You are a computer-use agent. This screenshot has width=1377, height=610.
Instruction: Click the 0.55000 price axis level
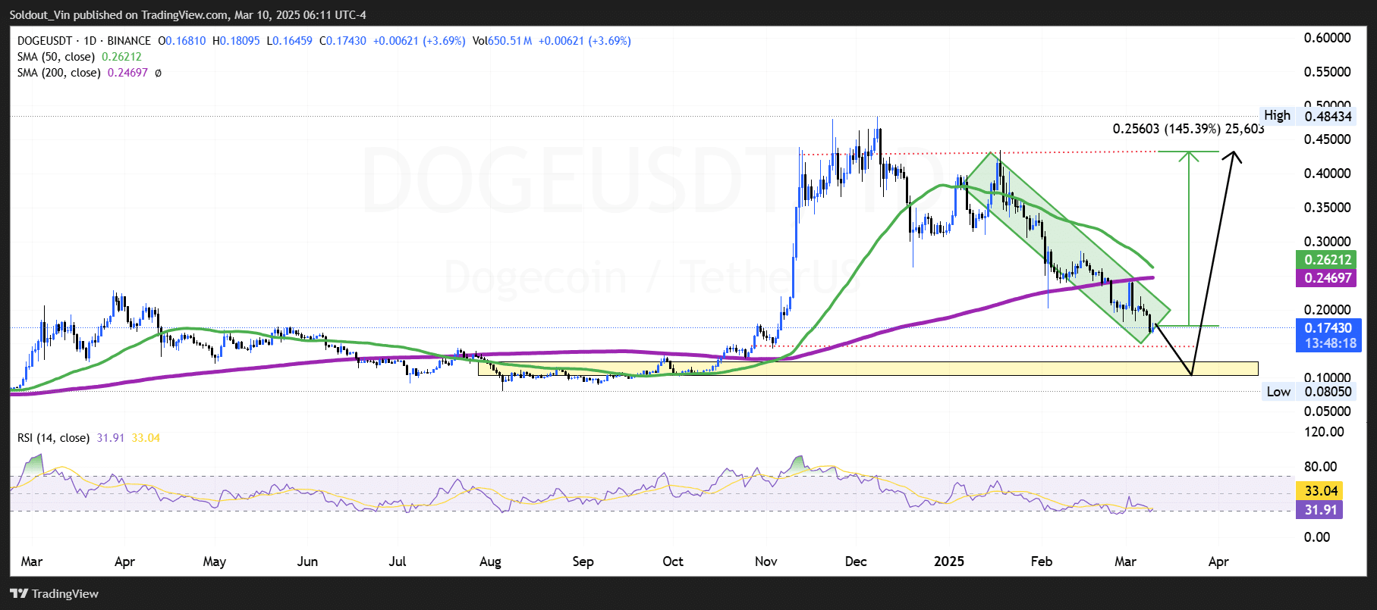click(1327, 72)
